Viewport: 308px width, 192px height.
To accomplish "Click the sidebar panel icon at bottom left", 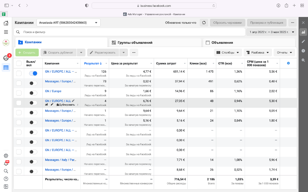I will 6,186.
